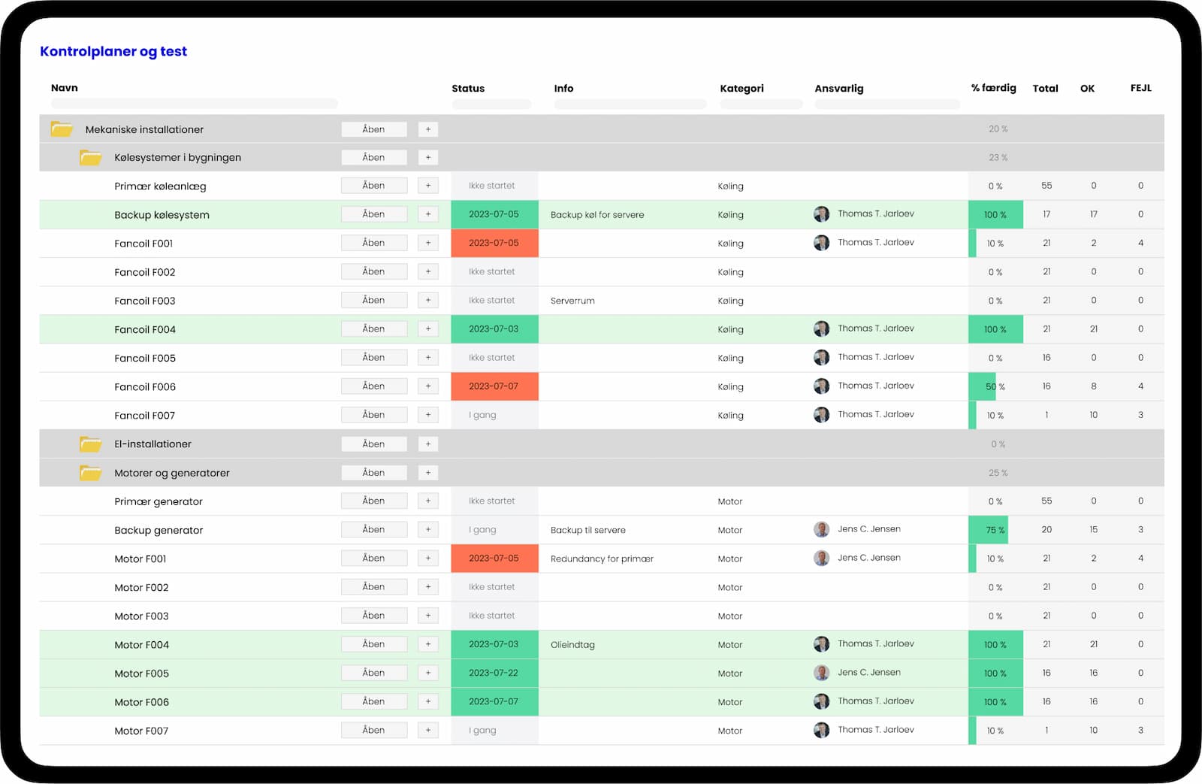Click 'Backup køl for servere' info text
Screen dimensions: 1202x784
point(597,215)
